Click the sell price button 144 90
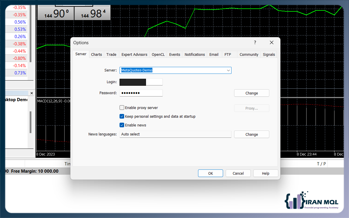 point(56,13)
